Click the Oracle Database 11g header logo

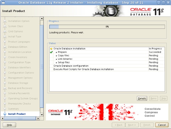147,12
